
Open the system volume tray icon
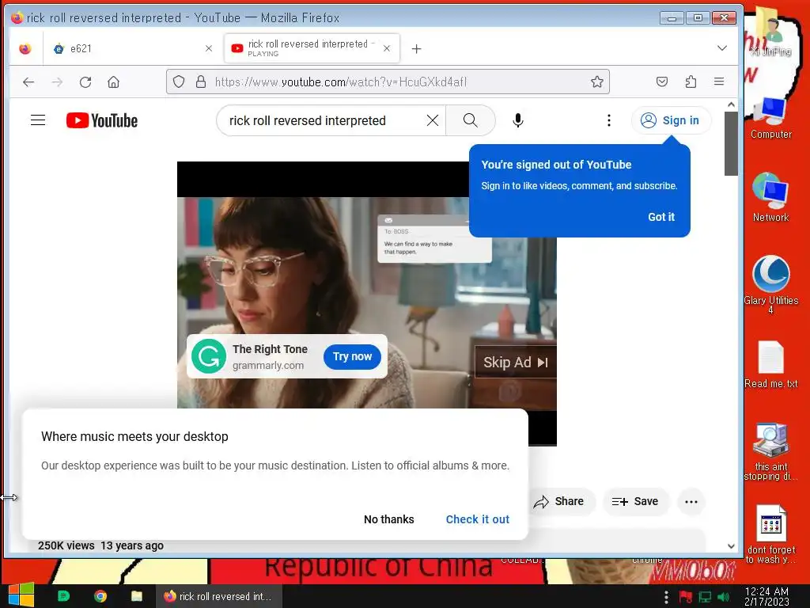(724, 597)
